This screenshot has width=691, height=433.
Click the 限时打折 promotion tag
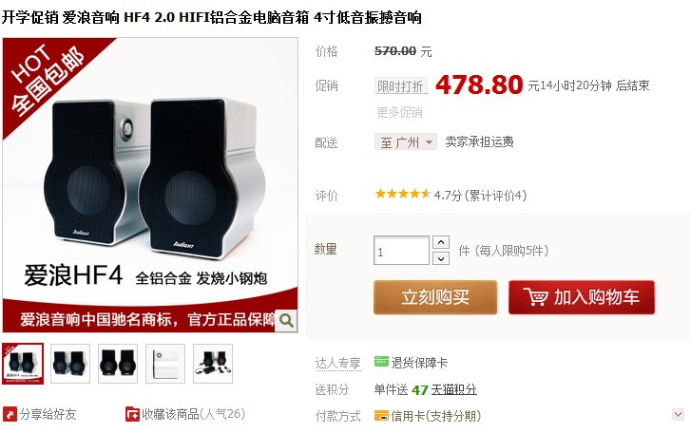pyautogui.click(x=400, y=86)
